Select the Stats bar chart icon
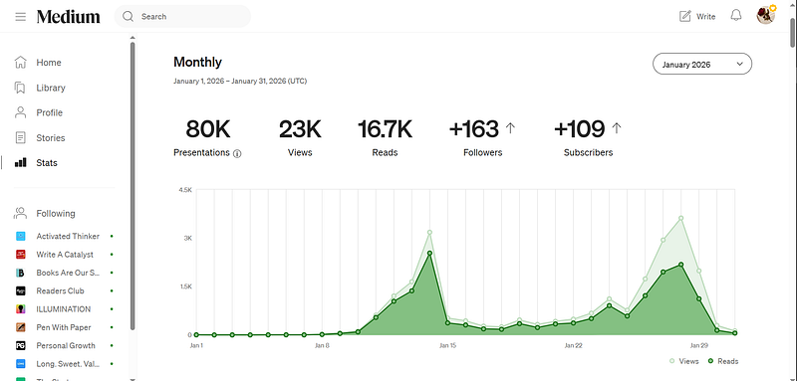The width and height of the screenshot is (797, 381). point(20,163)
